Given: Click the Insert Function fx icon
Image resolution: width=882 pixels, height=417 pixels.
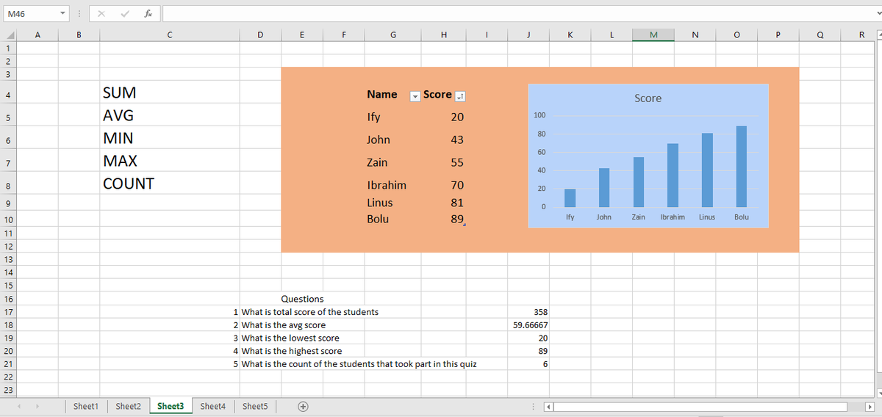Looking at the screenshot, I should [x=148, y=13].
